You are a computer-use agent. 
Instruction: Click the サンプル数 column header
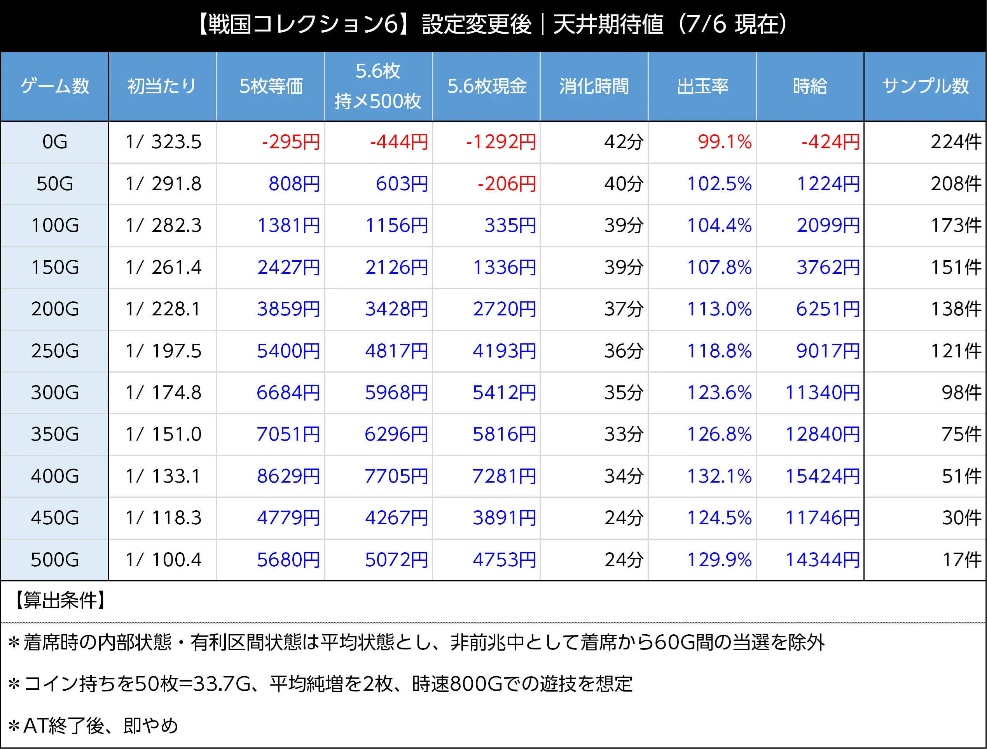coord(926,86)
